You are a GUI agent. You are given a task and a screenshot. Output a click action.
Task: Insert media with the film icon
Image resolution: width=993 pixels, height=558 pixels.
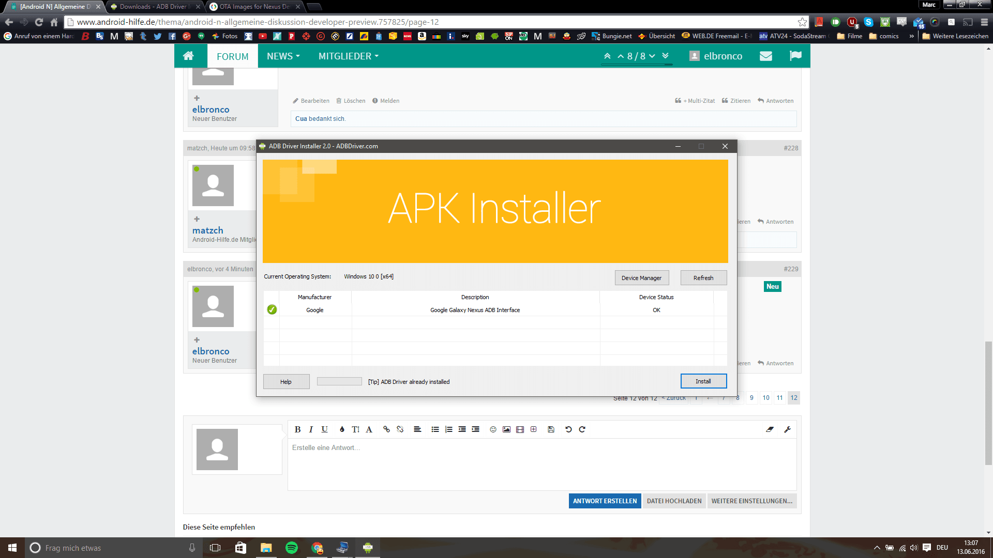coord(520,429)
